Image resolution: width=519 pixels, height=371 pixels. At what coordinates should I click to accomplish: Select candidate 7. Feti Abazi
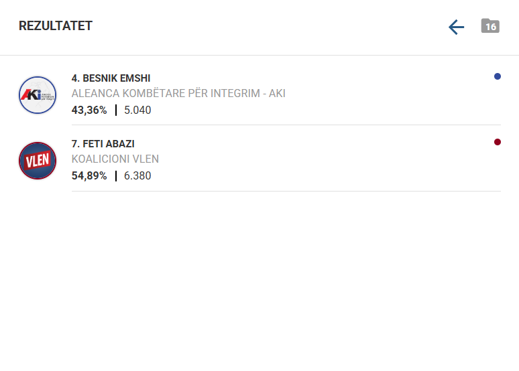[x=103, y=144]
